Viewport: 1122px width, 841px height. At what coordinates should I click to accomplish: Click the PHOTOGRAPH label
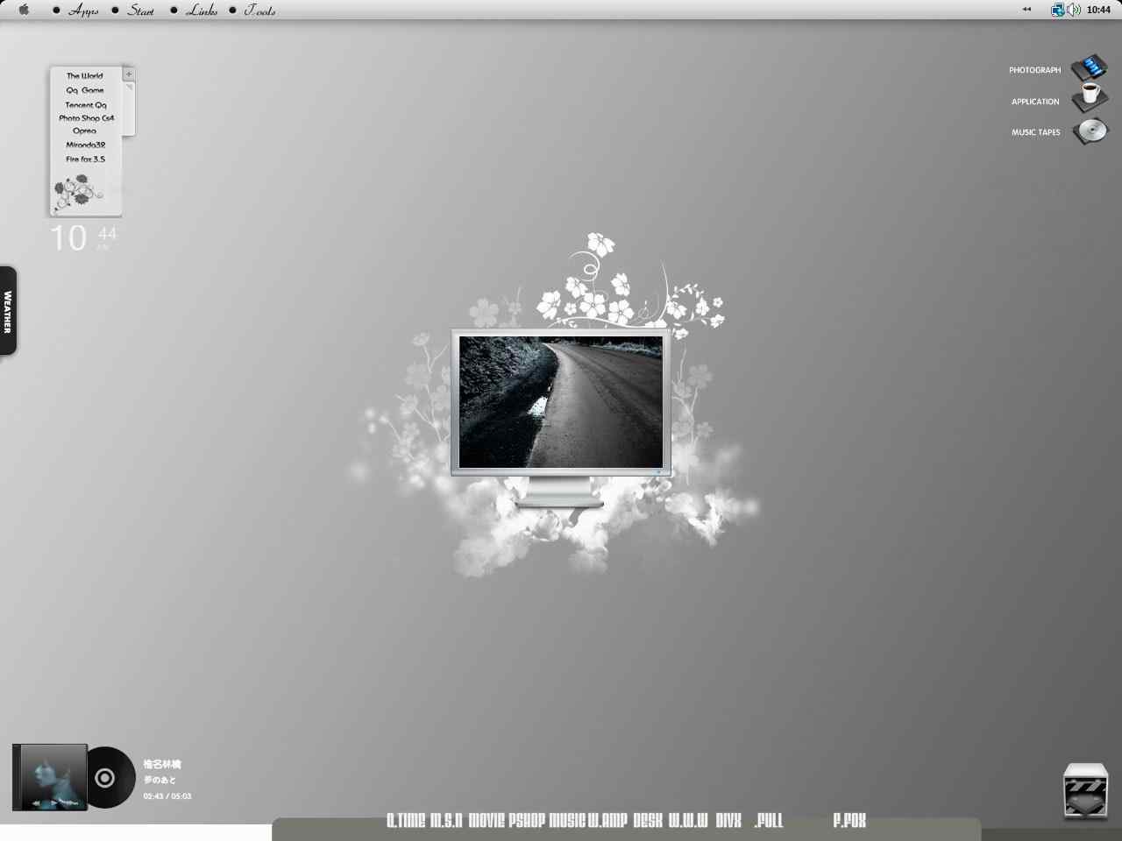pyautogui.click(x=1034, y=70)
